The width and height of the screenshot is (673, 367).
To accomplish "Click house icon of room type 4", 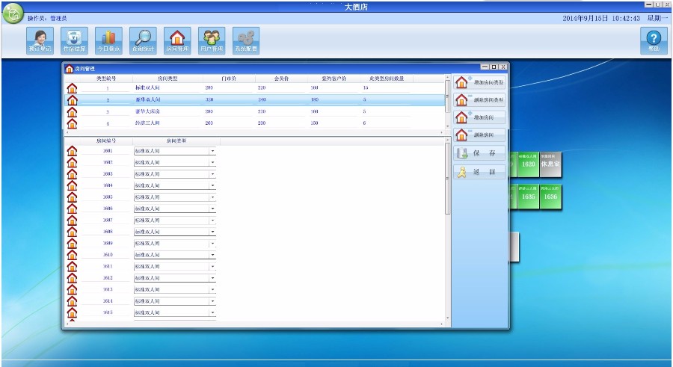I will (72, 123).
